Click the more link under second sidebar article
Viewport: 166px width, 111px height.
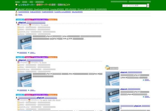147,97
